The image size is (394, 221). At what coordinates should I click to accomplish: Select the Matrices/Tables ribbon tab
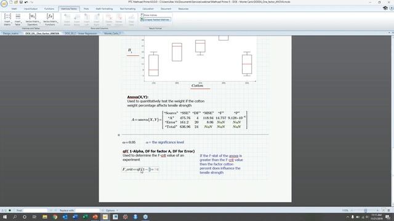[69, 9]
